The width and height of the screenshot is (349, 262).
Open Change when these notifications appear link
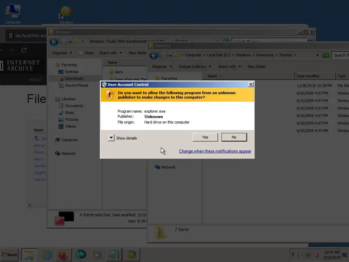[x=215, y=151]
